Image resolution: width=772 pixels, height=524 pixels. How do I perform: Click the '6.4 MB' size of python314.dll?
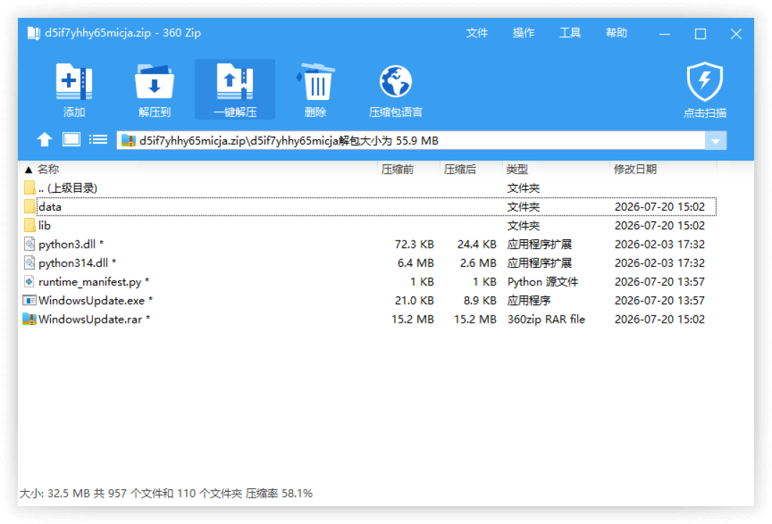point(415,263)
